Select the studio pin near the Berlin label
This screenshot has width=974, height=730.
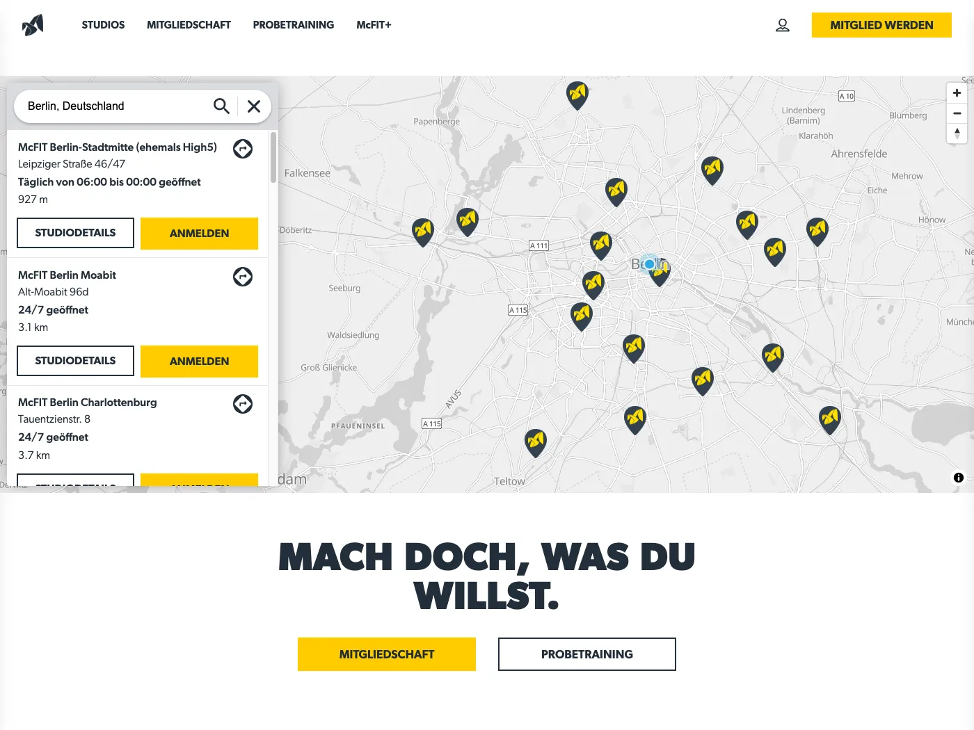(660, 270)
